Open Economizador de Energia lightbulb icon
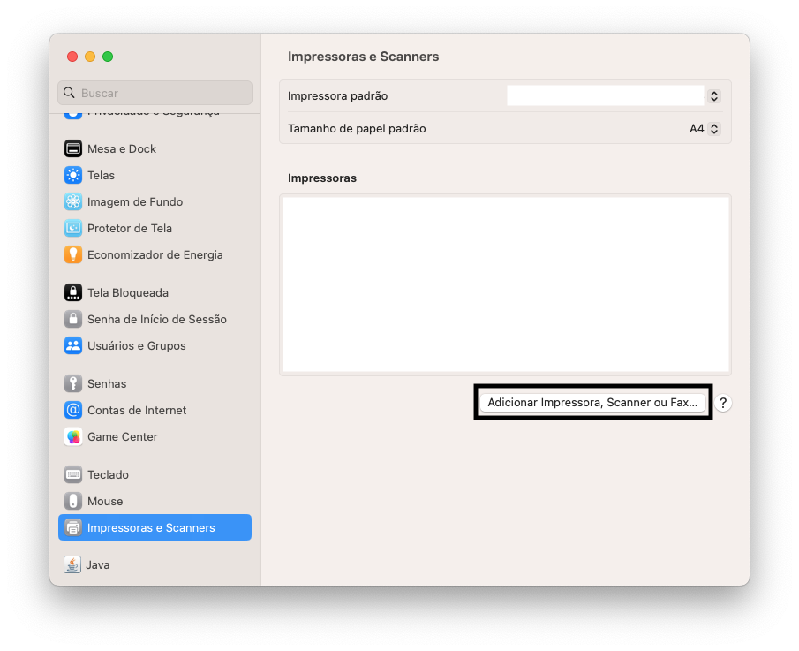 (x=73, y=254)
